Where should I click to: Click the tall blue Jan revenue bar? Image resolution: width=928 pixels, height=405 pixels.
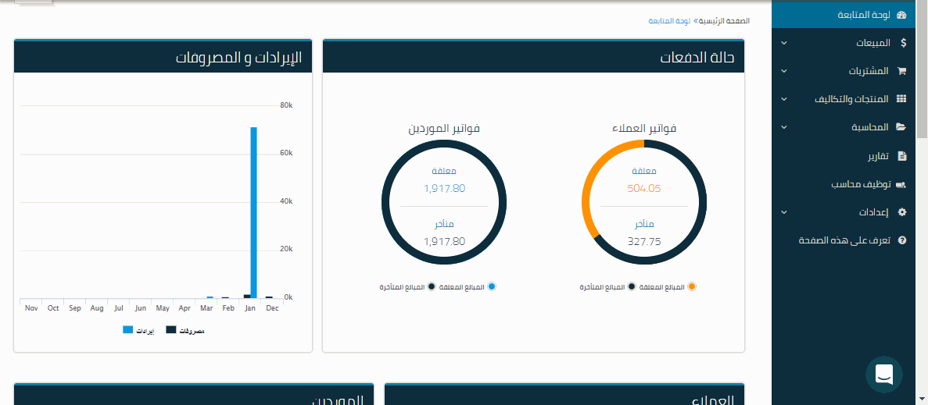[x=253, y=211]
